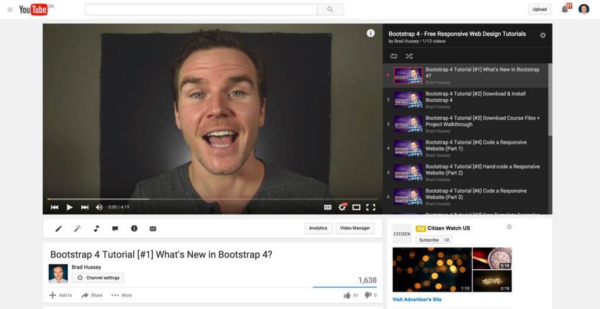Open Brad Hussey channel name link
Viewport: 600px width, 309px height.
pyautogui.click(x=87, y=267)
